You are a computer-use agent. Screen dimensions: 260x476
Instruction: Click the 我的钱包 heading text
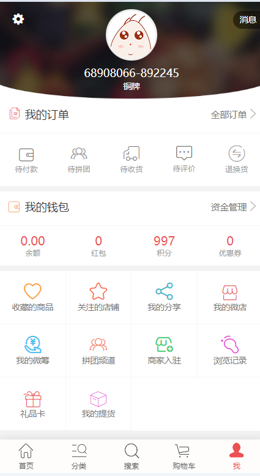point(47,207)
